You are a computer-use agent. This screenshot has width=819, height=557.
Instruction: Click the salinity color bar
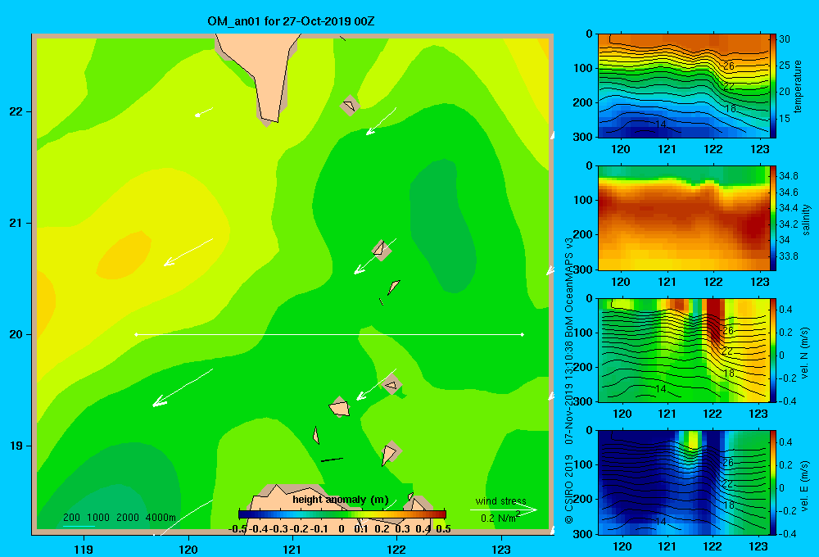773,218
